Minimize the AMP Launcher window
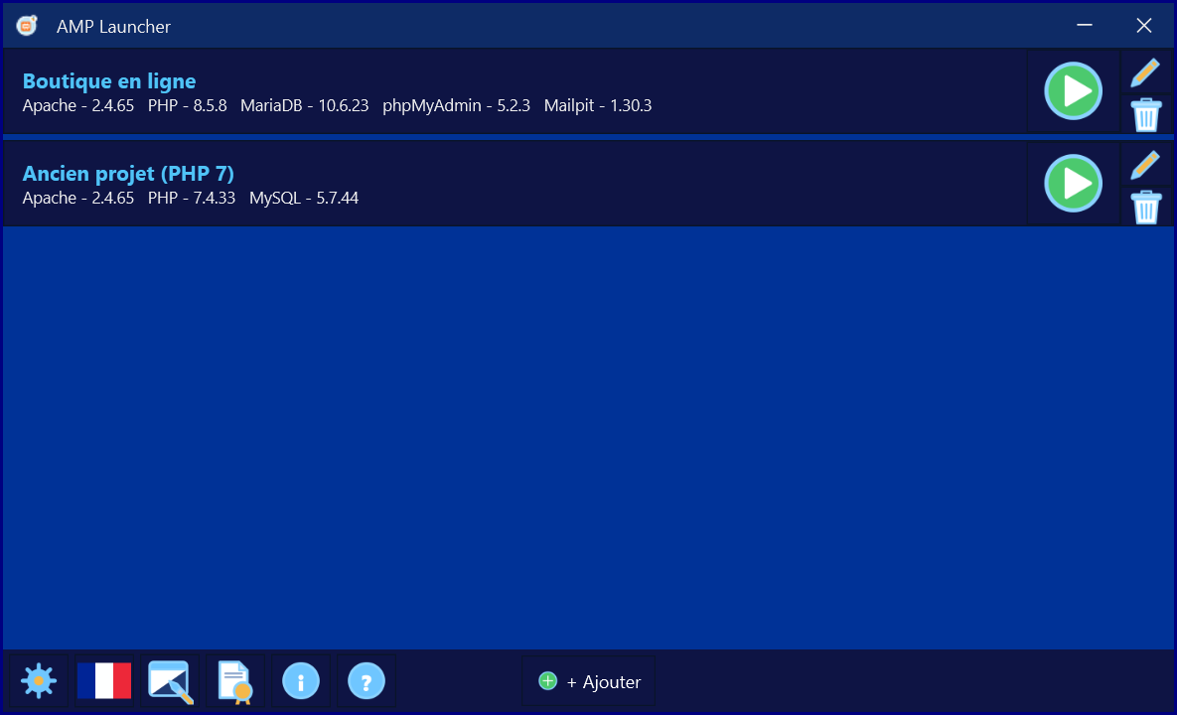The height and width of the screenshot is (715, 1177). (x=1085, y=26)
